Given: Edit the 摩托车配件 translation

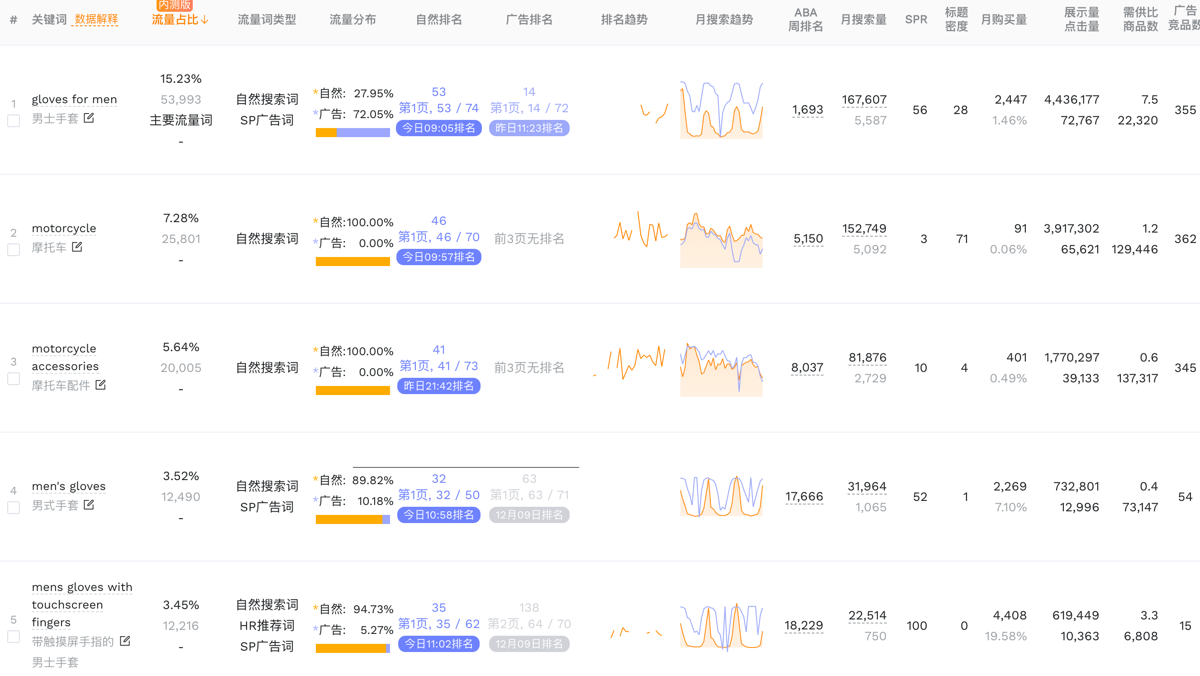Looking at the screenshot, I should point(100,385).
